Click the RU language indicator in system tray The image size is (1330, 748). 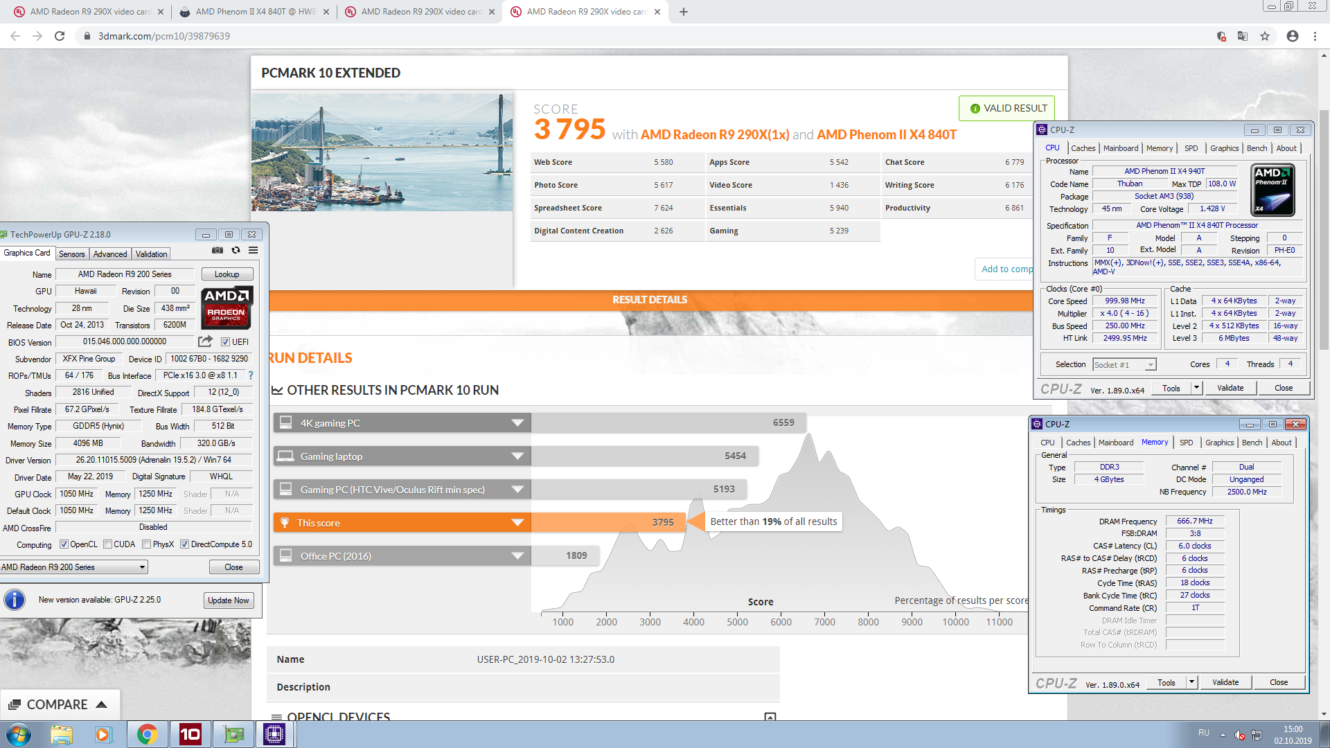(x=1204, y=733)
